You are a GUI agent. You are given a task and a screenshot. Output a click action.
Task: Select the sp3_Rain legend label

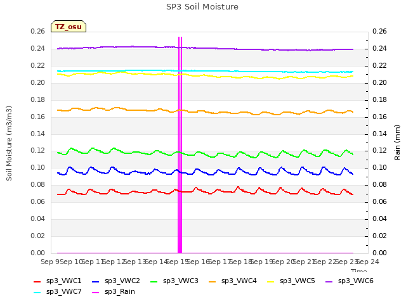coord(120,291)
